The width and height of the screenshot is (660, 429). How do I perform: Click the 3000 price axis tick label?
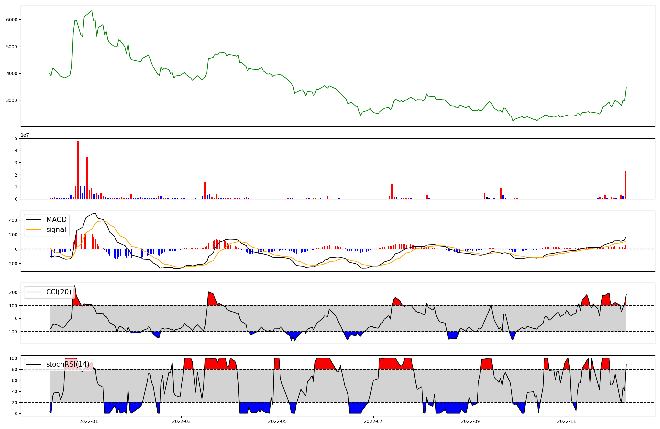[12, 100]
